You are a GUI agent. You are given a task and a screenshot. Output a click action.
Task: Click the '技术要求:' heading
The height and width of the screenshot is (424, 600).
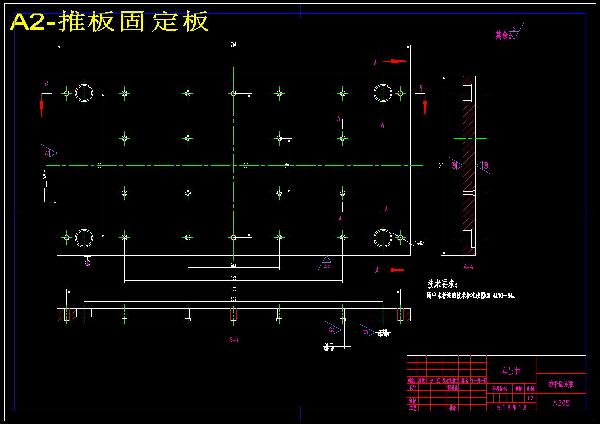pyautogui.click(x=443, y=284)
